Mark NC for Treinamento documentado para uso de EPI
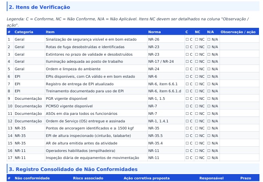 (x=196, y=91)
